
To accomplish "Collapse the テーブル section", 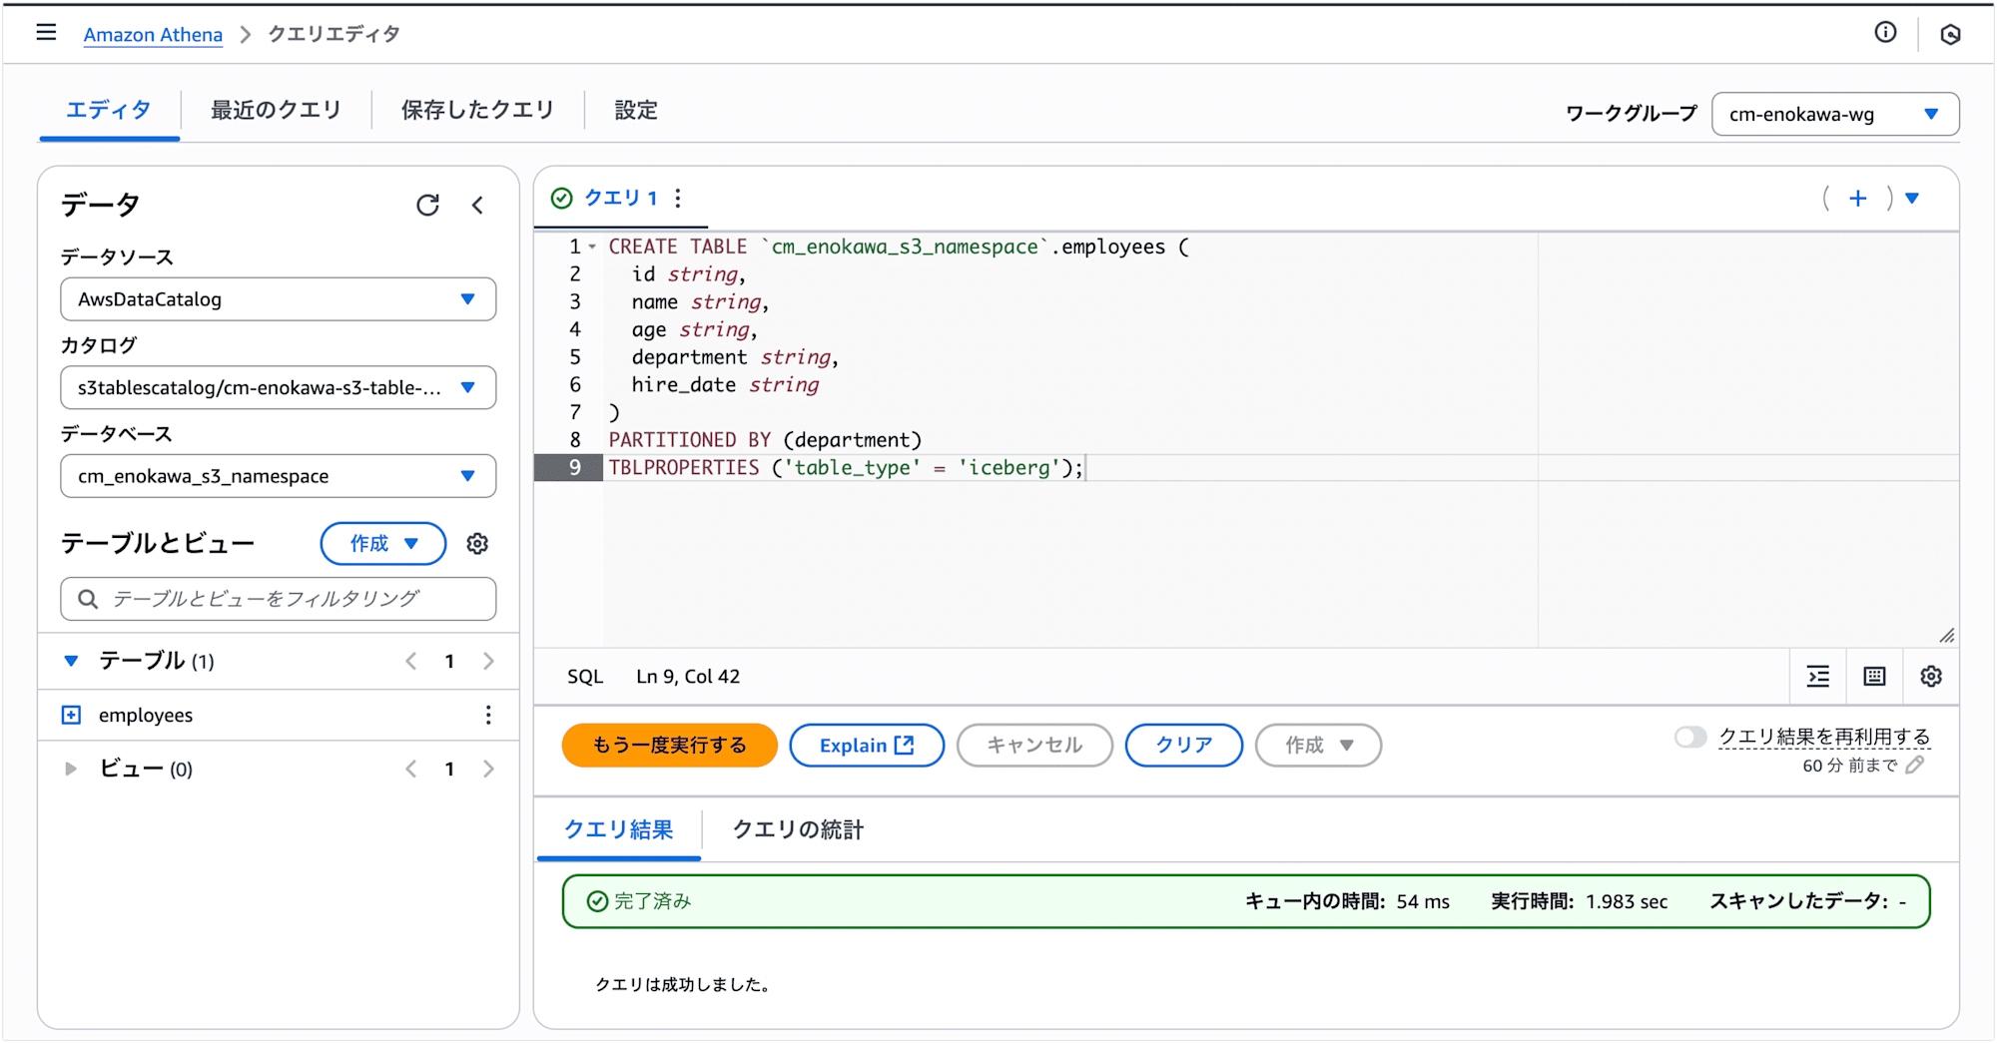I will [71, 661].
